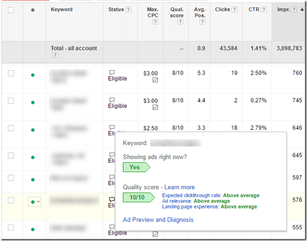Open the Learn more link in popup

coord(179,187)
